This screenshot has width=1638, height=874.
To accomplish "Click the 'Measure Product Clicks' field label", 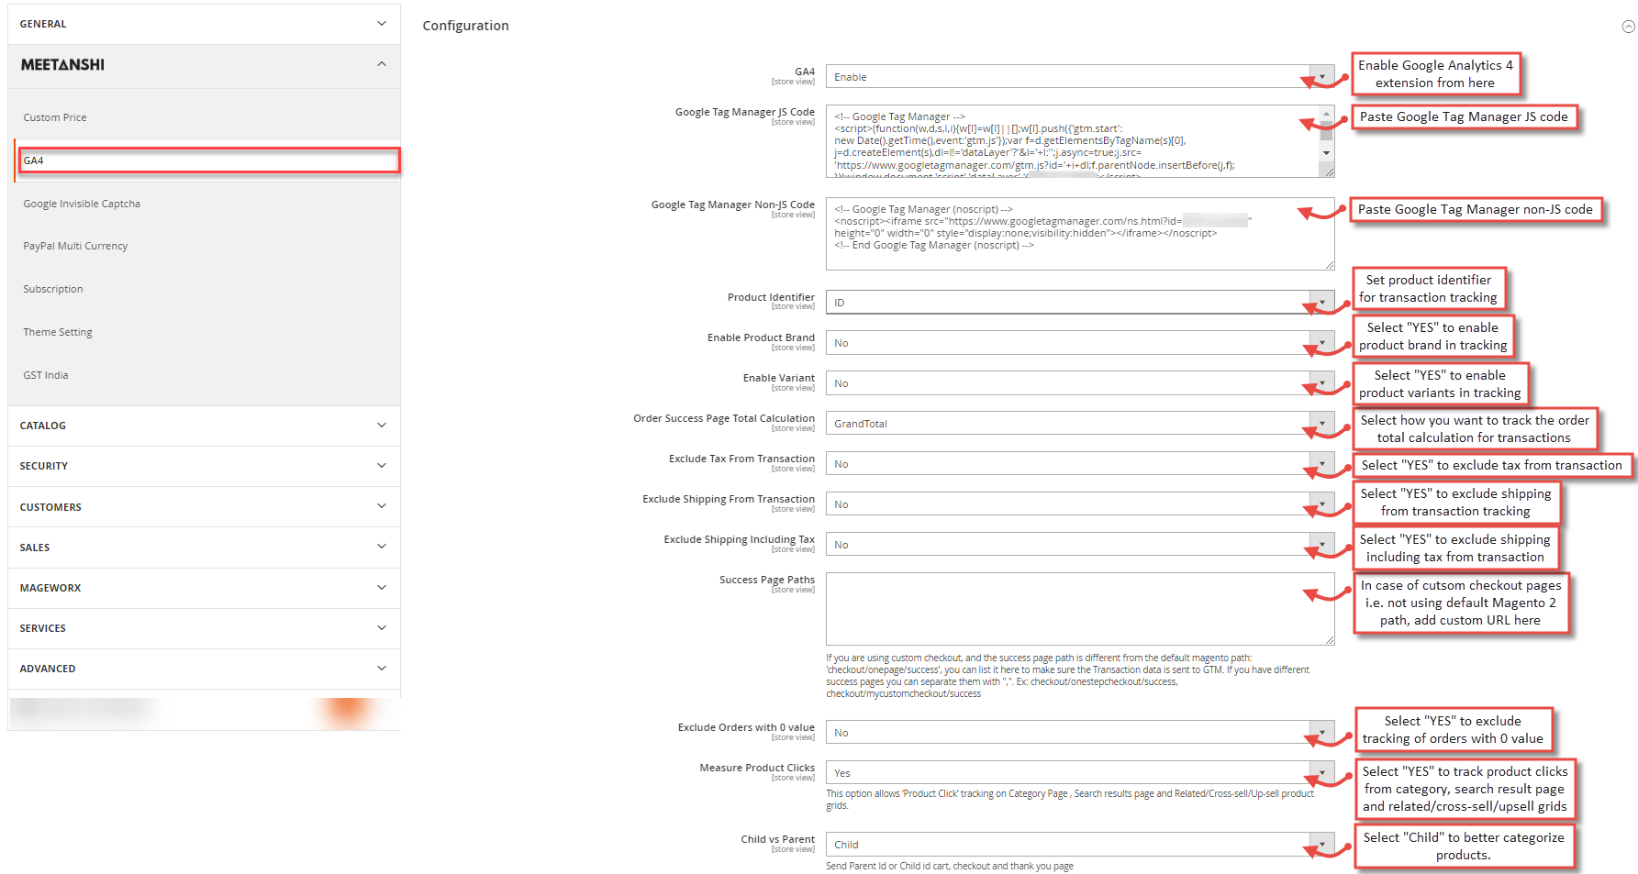I will click(x=757, y=768).
